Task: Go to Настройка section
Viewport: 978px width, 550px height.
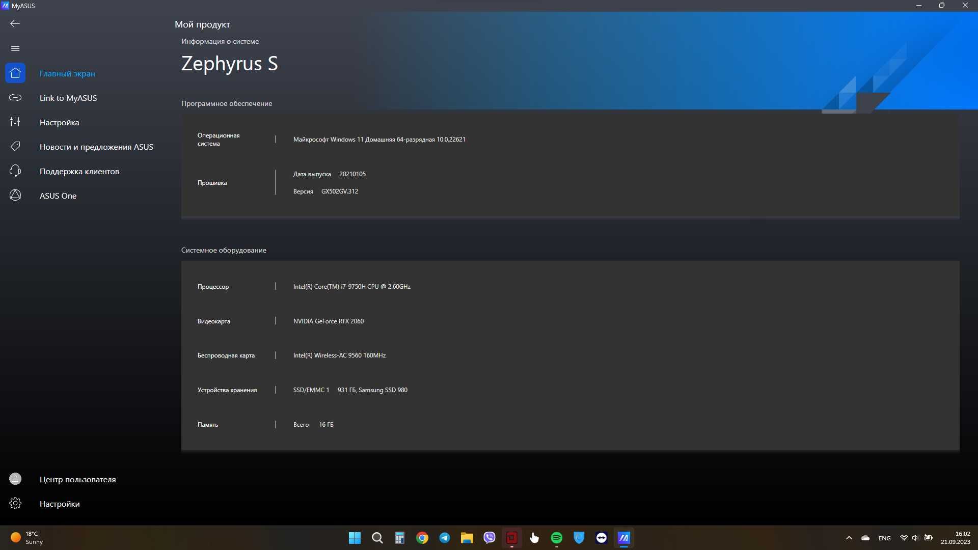Action: 60,122
